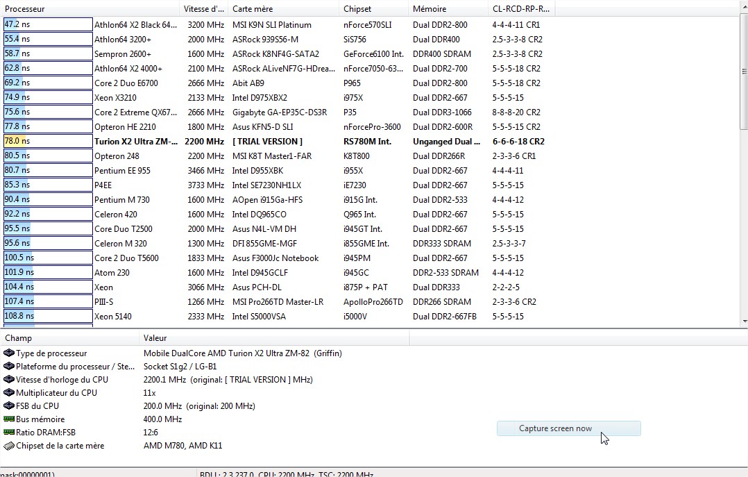This screenshot has width=748, height=477.
Task: Click the i875P + PAT chipset cell
Action: click(x=366, y=287)
